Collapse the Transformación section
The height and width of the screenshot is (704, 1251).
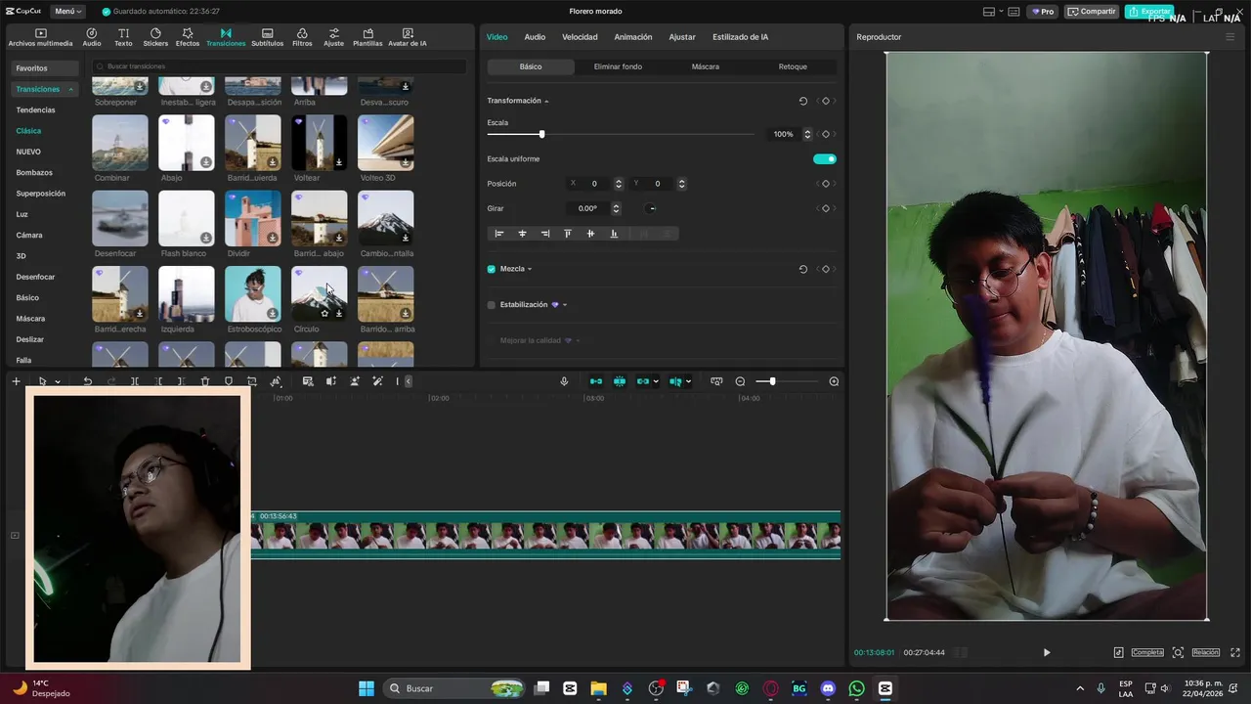click(x=546, y=101)
